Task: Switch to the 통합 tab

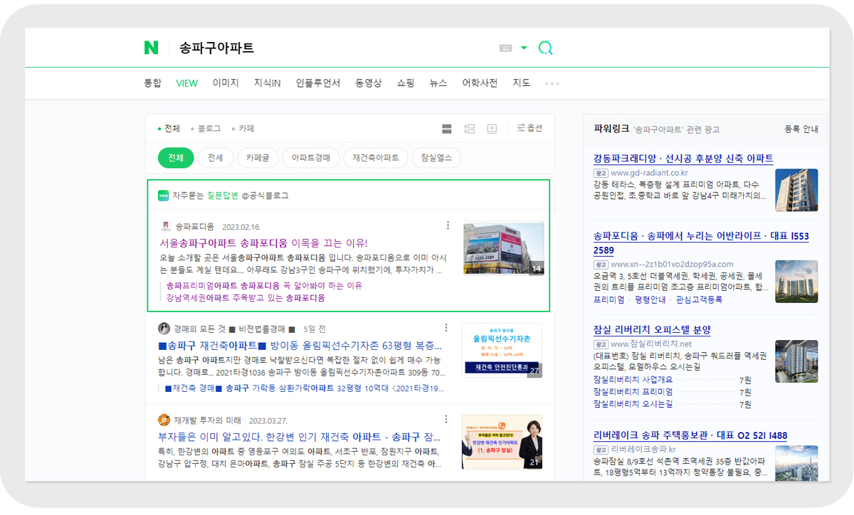Action: tap(153, 83)
